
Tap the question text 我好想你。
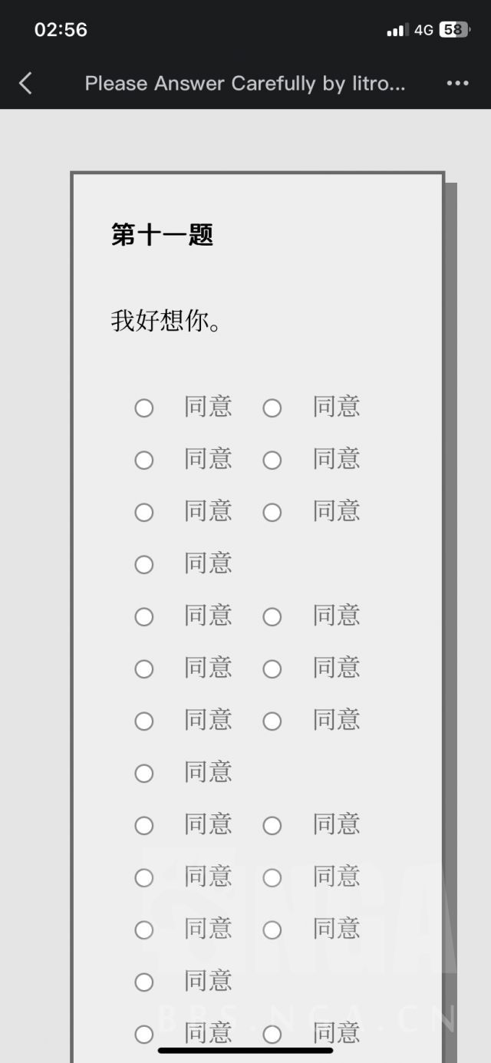(x=166, y=321)
